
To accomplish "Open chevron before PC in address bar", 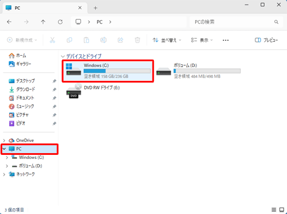I will [89, 22].
